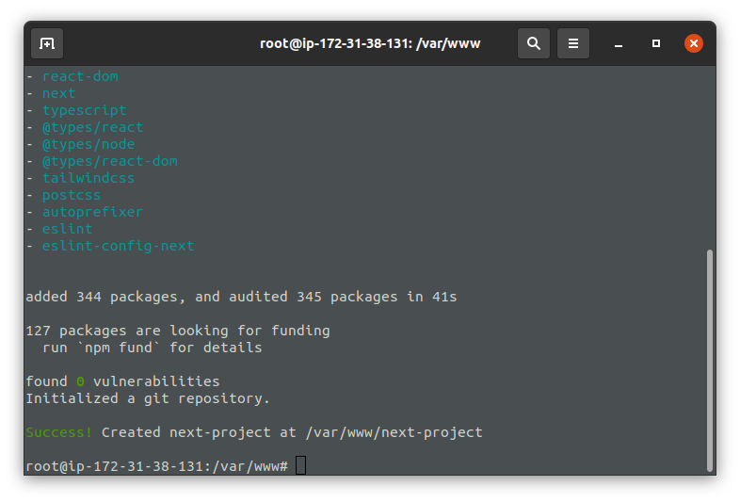Click the 'Initialized a git repository' line
The image size is (740, 502).
coord(148,398)
